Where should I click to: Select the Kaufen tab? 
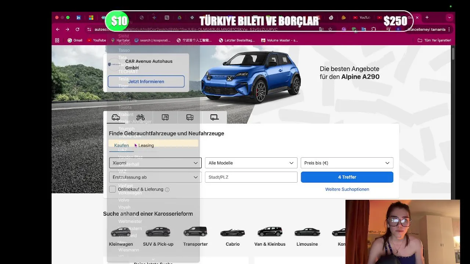[122, 146]
